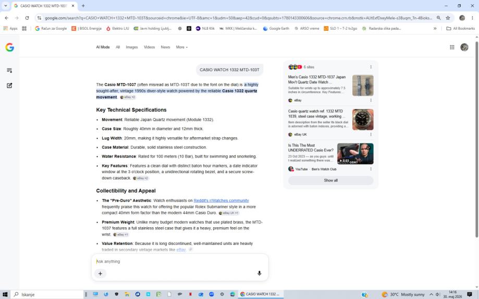Open Google account profile picture on the results page
Image resolution: width=479 pixels, height=299 pixels.
[x=464, y=47]
